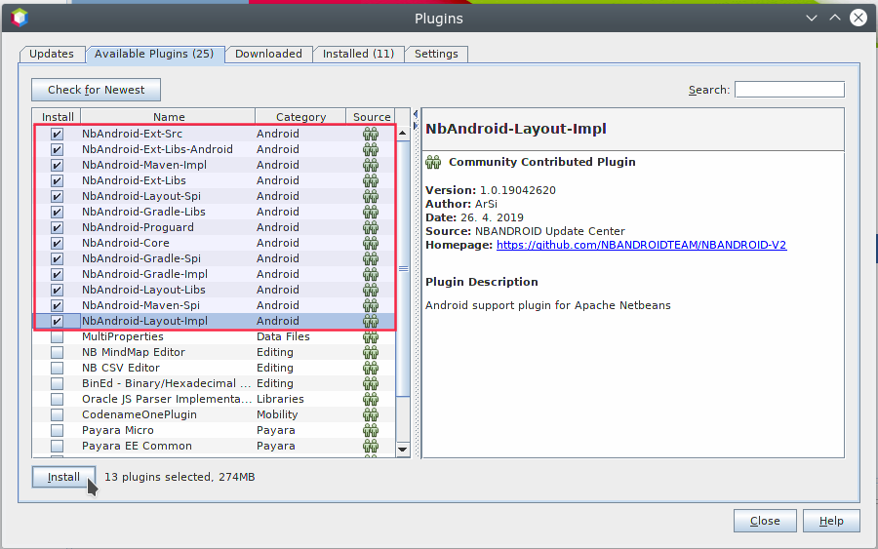Viewport: 878px width, 549px height.
Task: Switch to the Updates tab
Action: pyautogui.click(x=52, y=54)
